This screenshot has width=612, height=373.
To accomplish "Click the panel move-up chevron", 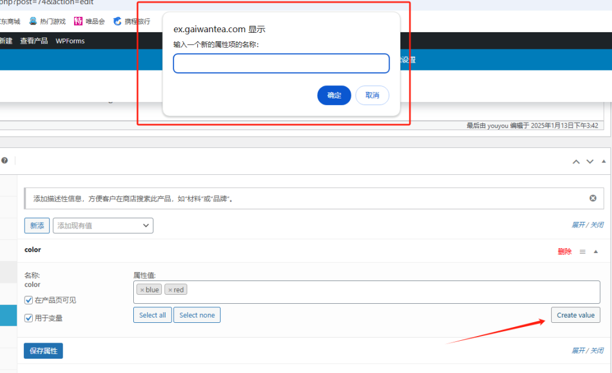I will coord(576,161).
